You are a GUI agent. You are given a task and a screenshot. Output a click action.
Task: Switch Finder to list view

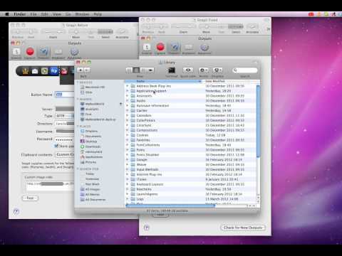click(x=136, y=70)
